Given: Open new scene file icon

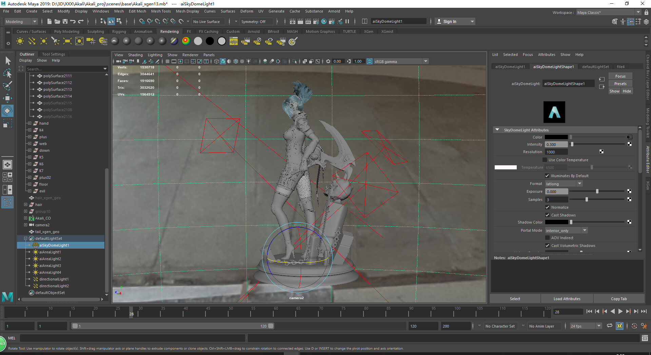Looking at the screenshot, I should 50,21.
